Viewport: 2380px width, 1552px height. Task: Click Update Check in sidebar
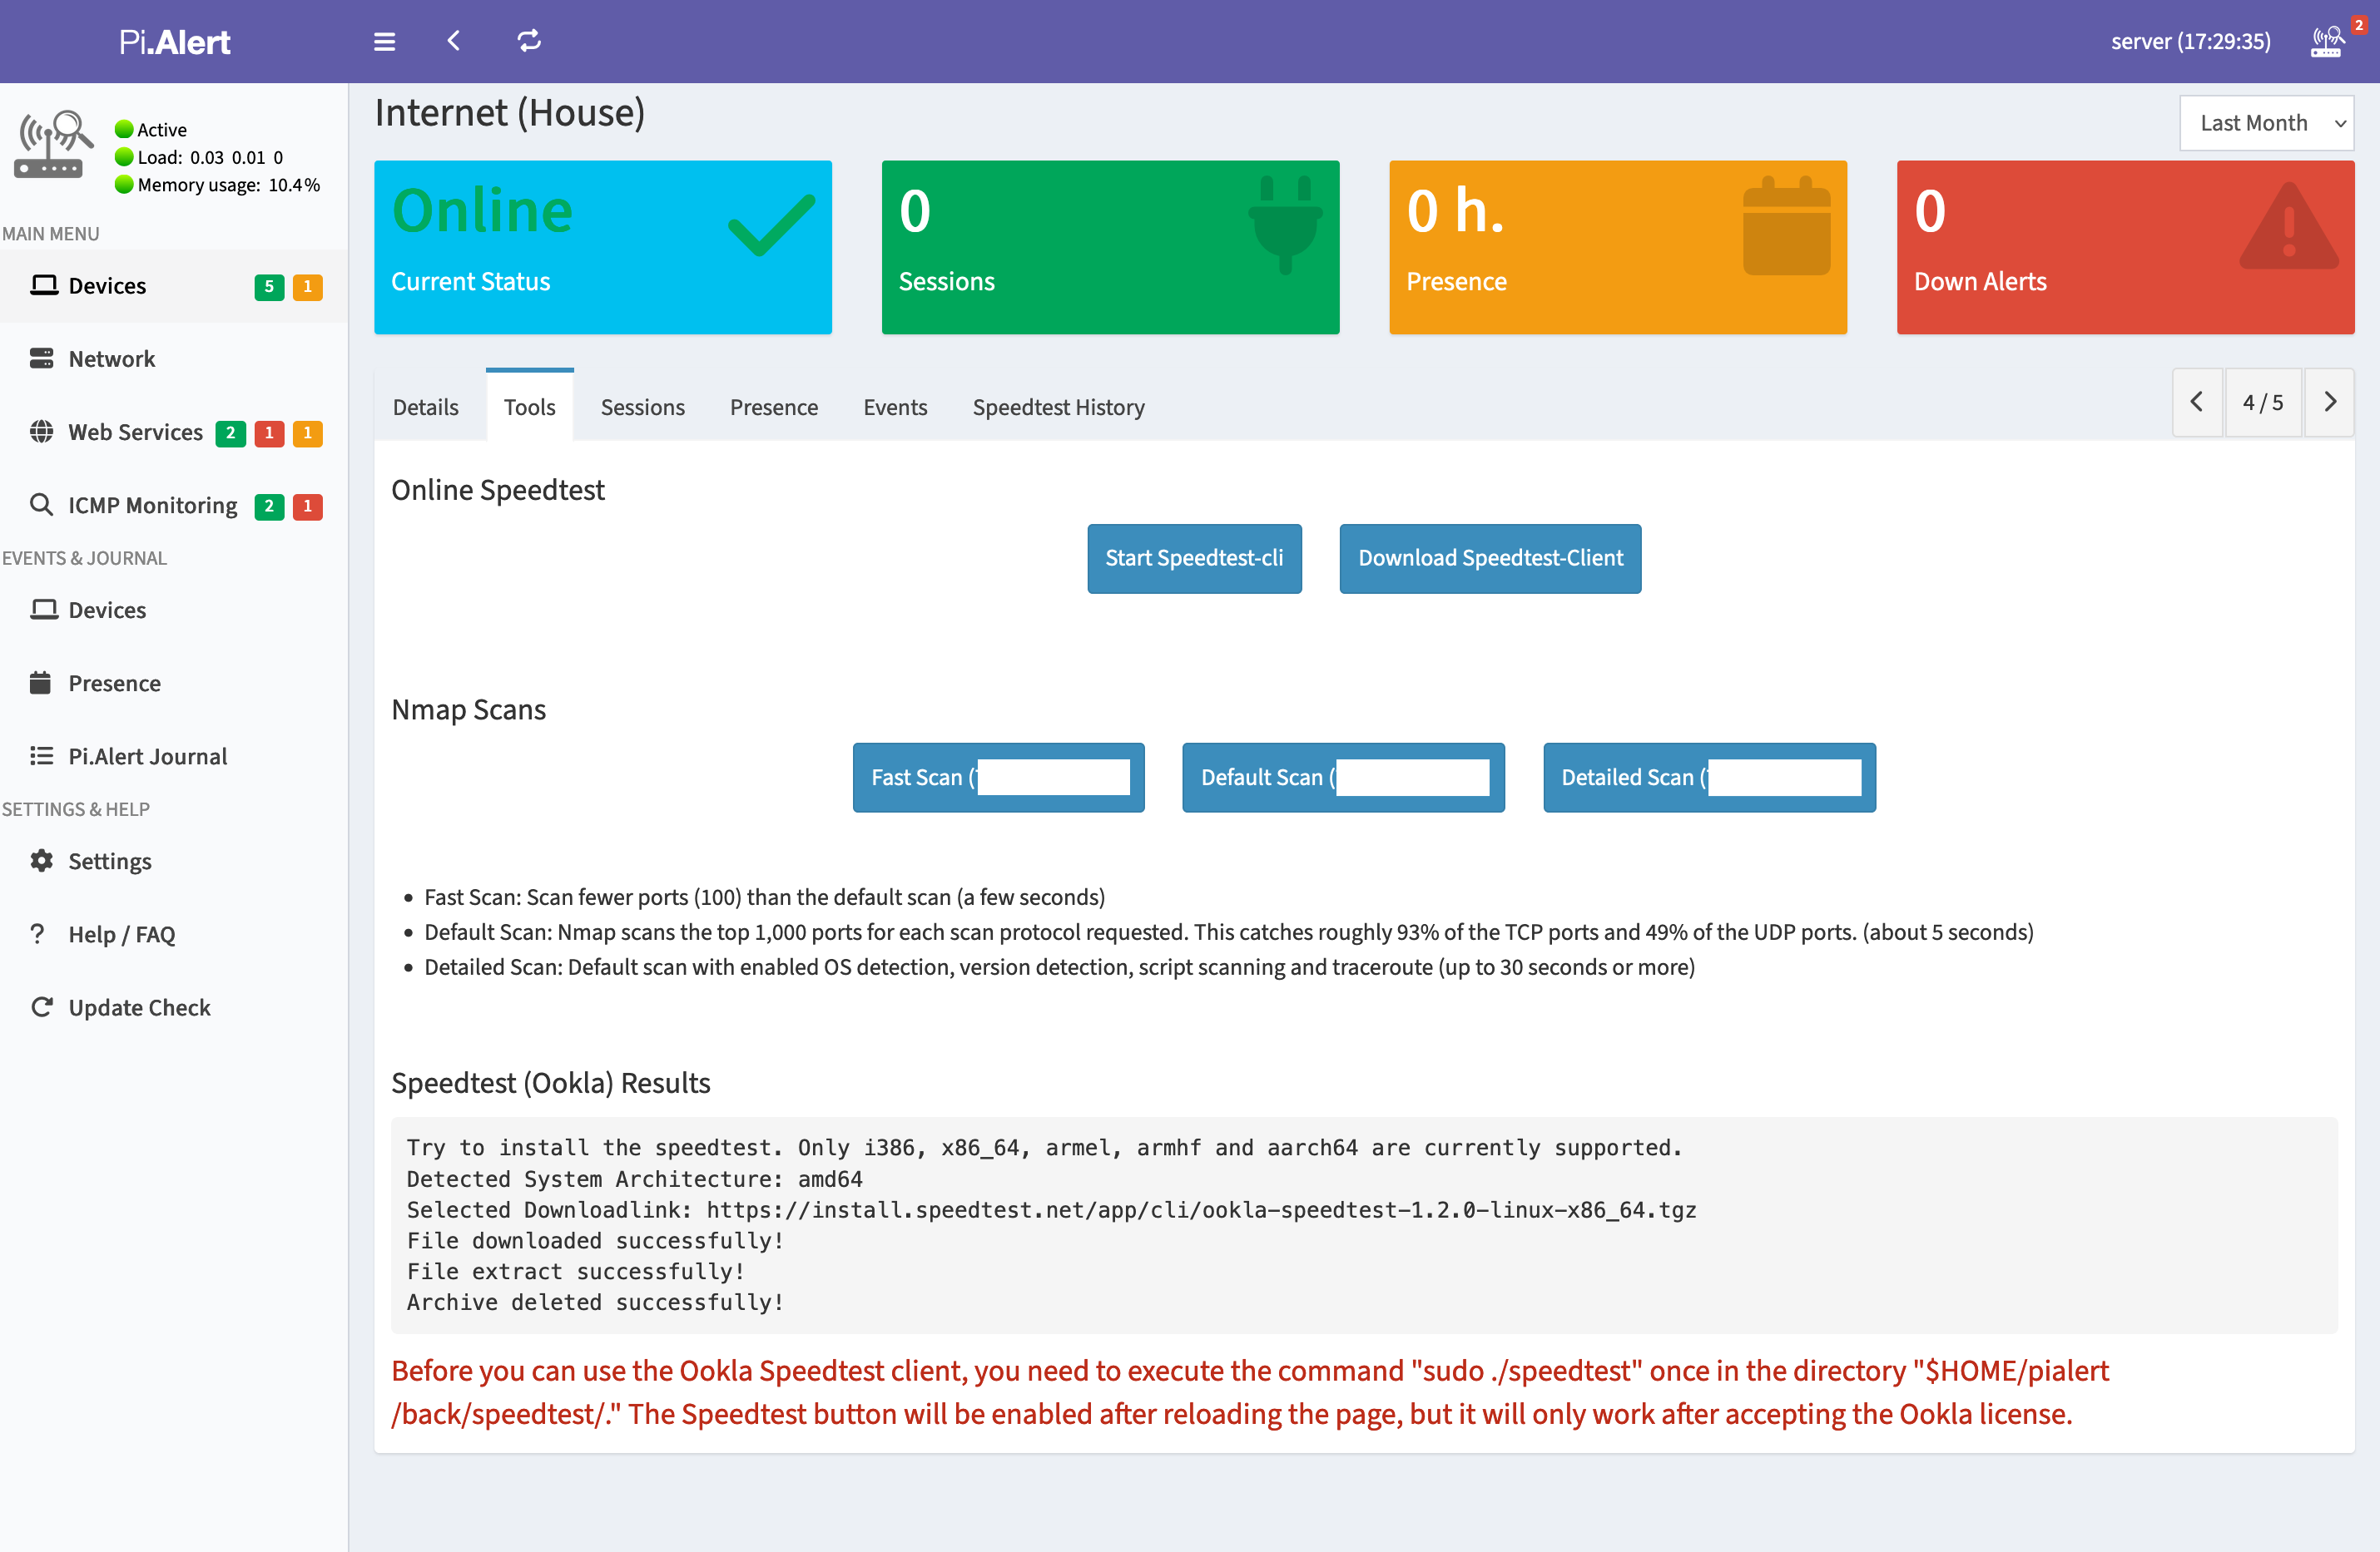139,1007
